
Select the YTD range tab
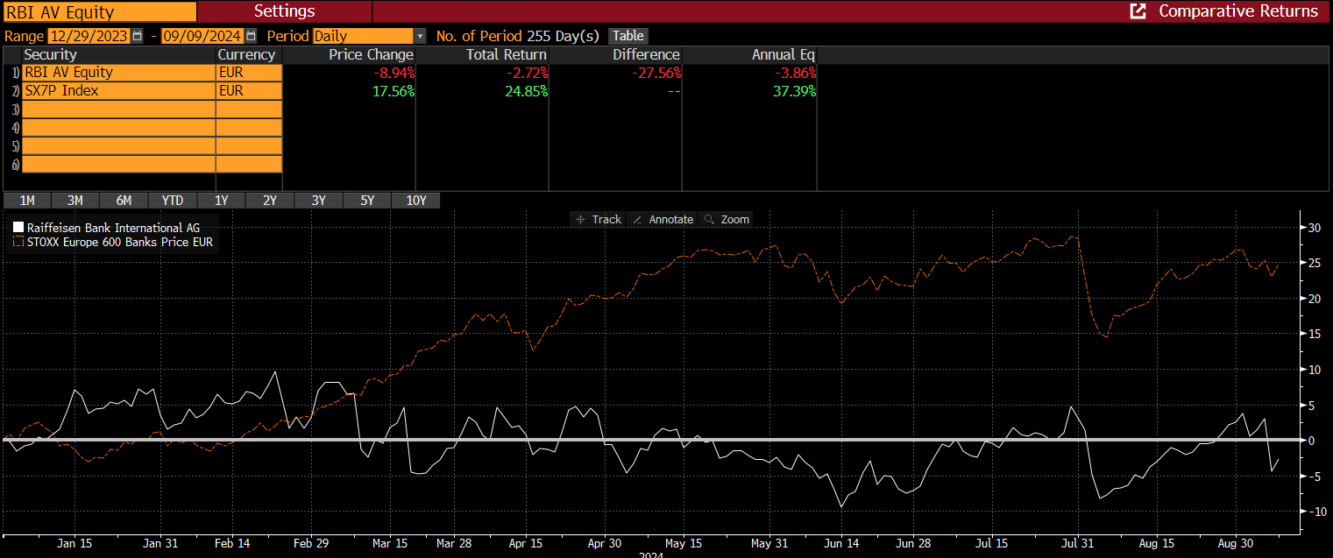(x=173, y=201)
